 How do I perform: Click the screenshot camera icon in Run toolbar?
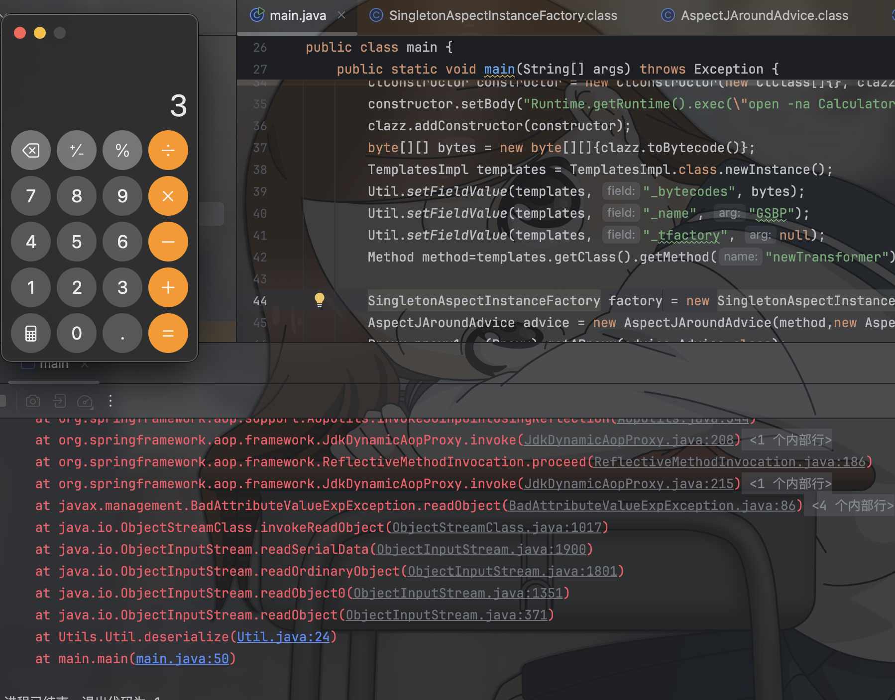(33, 401)
